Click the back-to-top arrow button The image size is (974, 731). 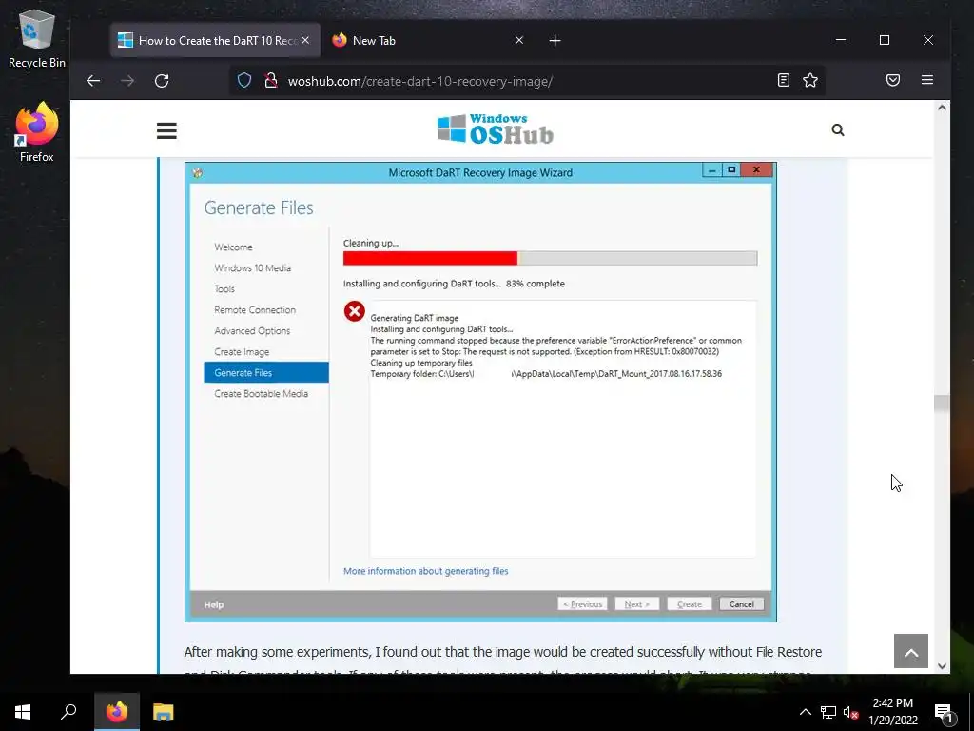[910, 651]
